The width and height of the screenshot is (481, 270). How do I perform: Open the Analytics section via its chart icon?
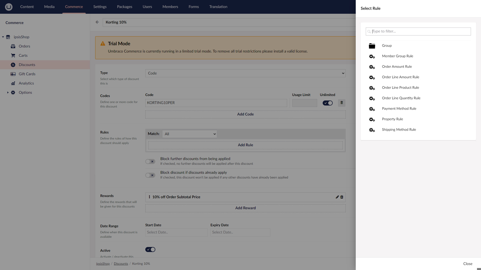tap(13, 83)
